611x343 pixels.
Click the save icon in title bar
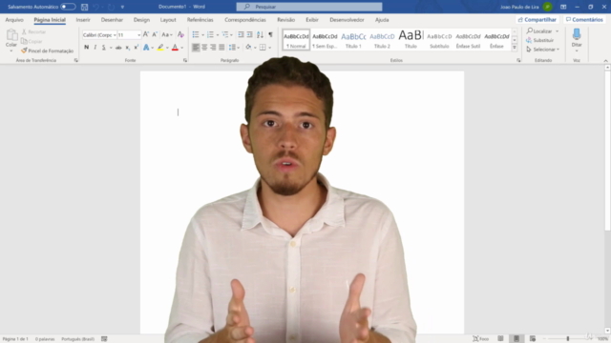pos(85,7)
